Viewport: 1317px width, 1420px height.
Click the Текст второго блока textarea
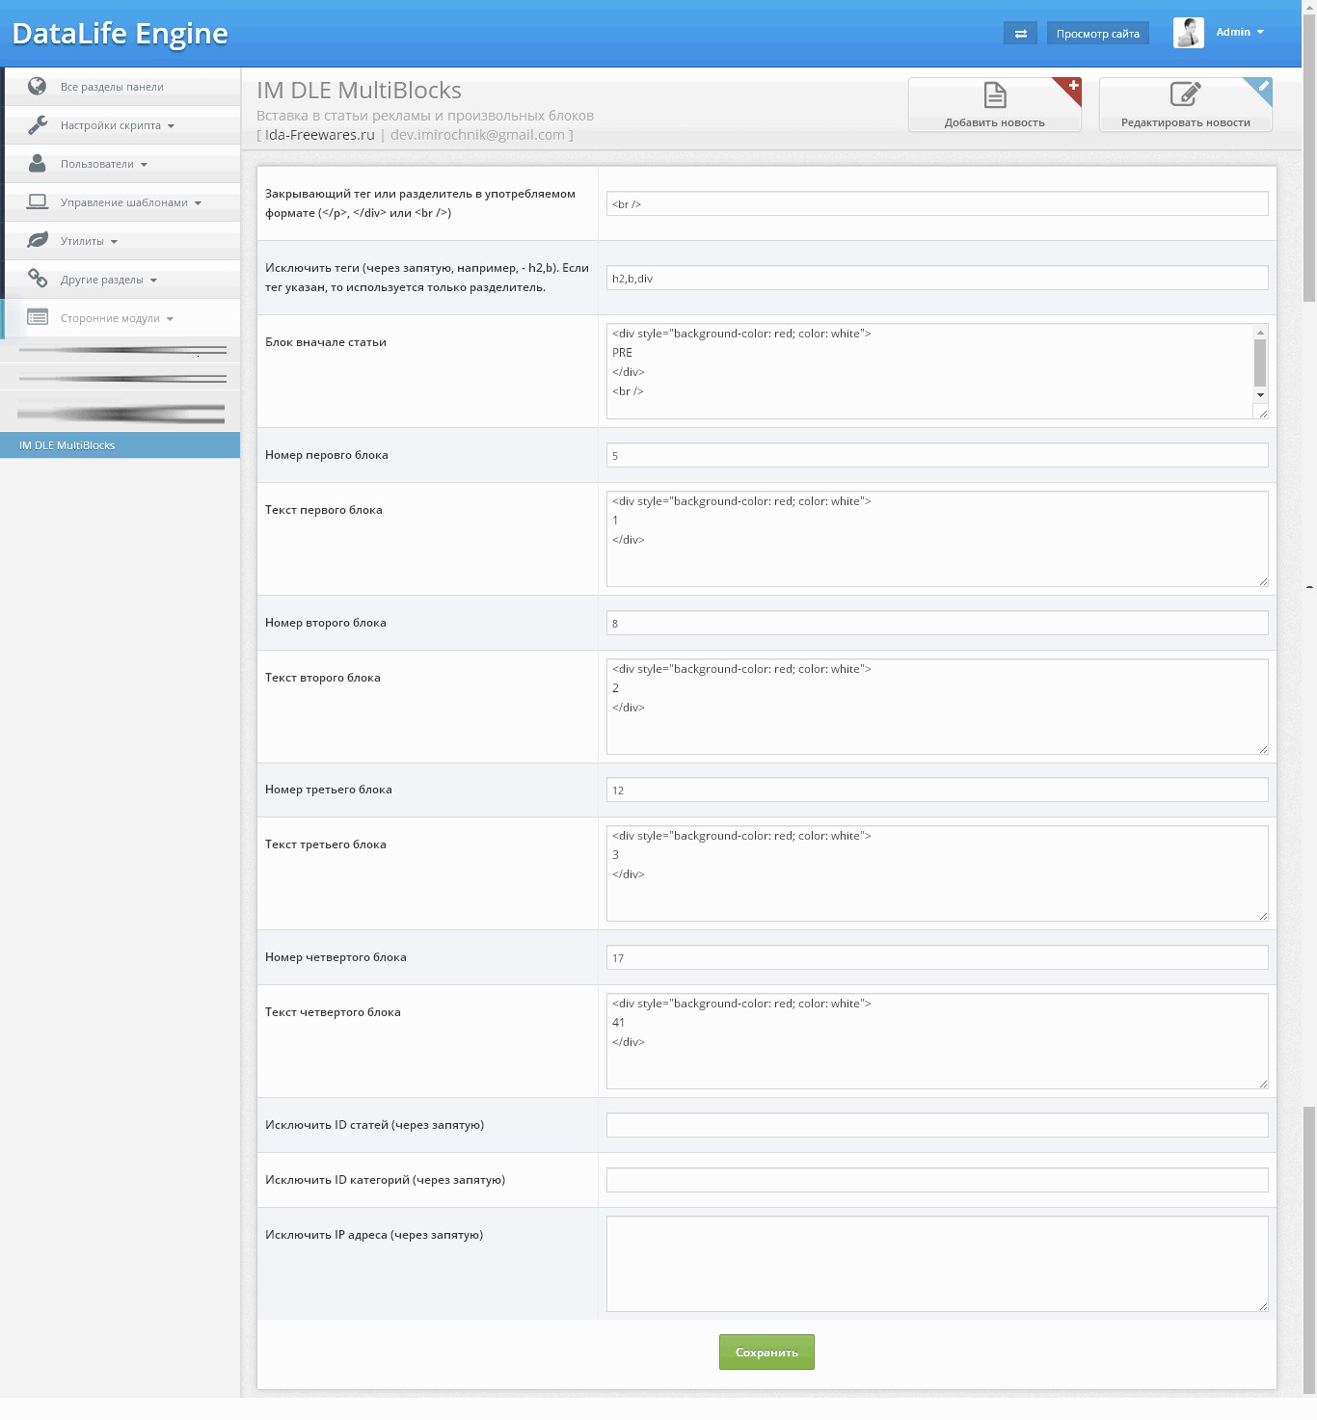[x=937, y=707]
